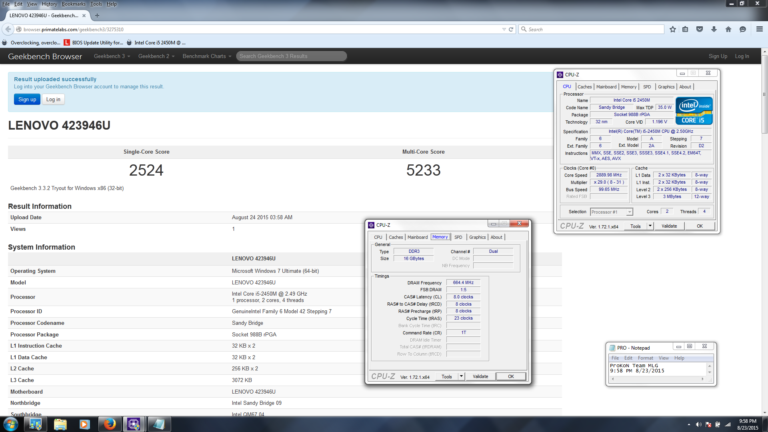Open the Firefox Hello chat icon

[x=743, y=29]
